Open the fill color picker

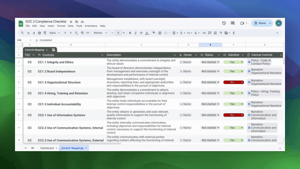[x=154, y=33]
